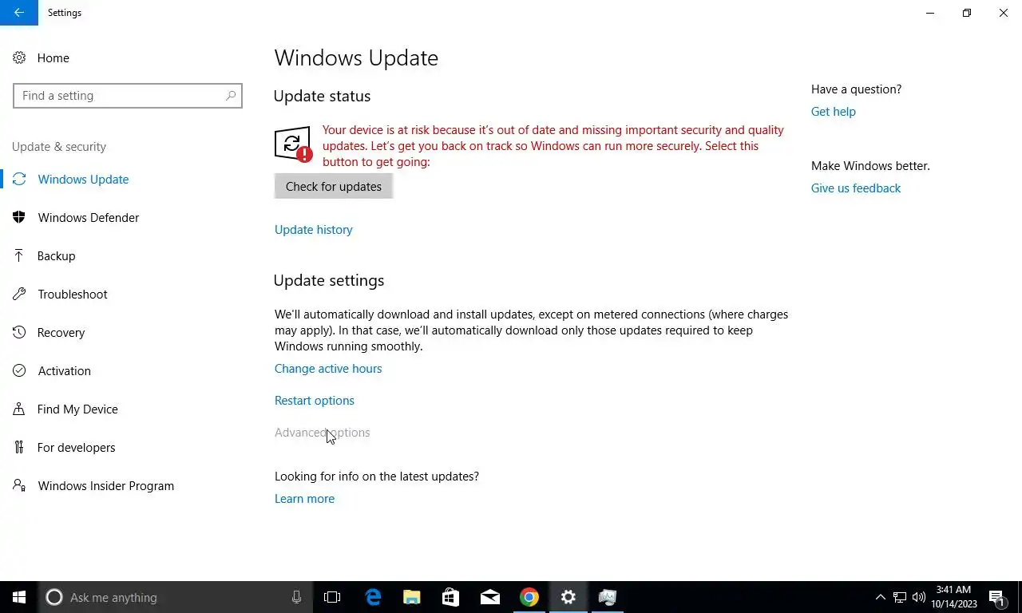Image resolution: width=1022 pixels, height=613 pixels.
Task: Click the Find My Device person icon
Action: coord(19,409)
